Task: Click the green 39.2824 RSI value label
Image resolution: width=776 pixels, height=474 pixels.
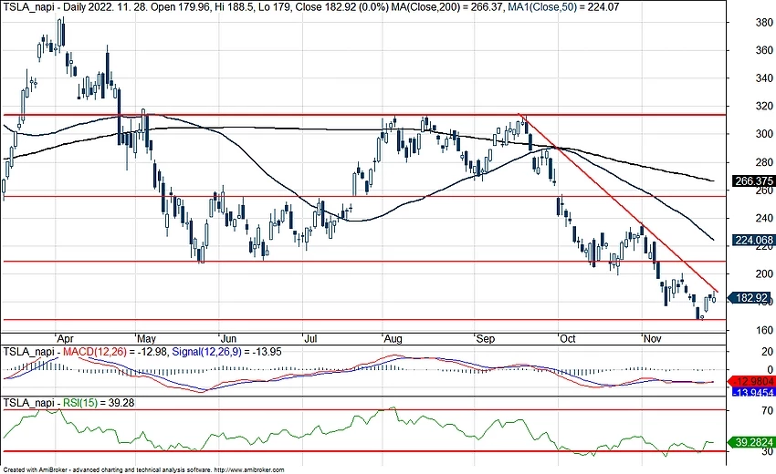Action: coord(751,442)
